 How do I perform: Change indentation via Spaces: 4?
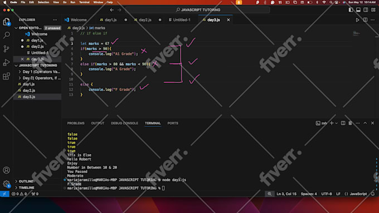pyautogui.click(x=309, y=194)
